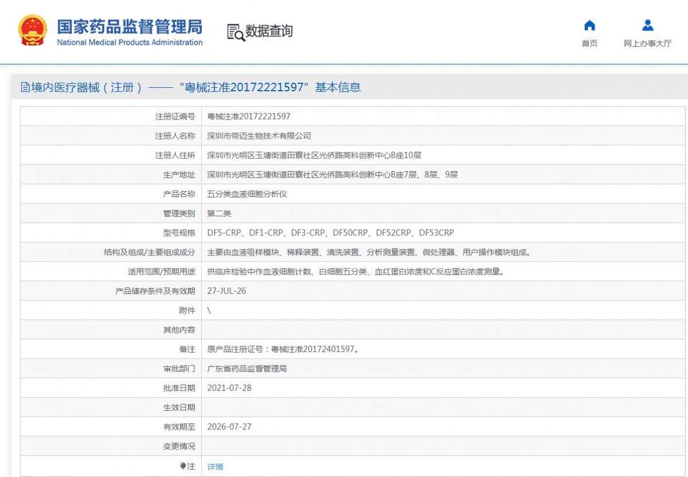
Task: Open the 详情 detail link
Action: (x=215, y=466)
